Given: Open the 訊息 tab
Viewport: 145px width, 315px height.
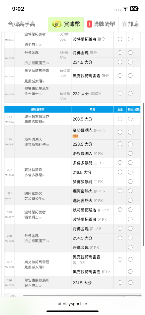Looking at the screenshot, I should (x=131, y=25).
